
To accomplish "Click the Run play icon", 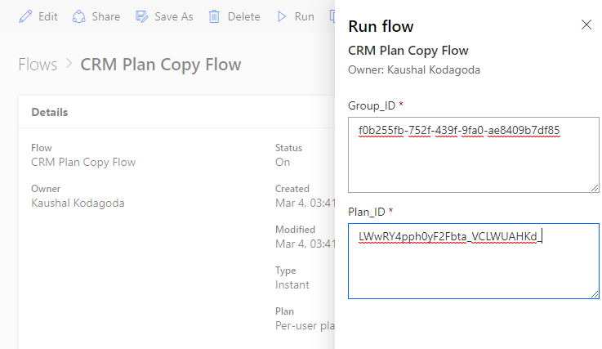I will tap(283, 16).
